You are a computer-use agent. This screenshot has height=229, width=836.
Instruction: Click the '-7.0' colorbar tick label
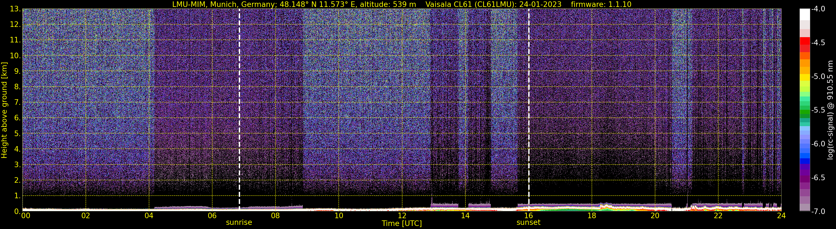[x=818, y=212]
